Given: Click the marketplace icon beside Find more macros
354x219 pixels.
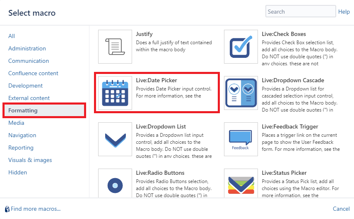Looking at the screenshot, I should click(x=7, y=209).
